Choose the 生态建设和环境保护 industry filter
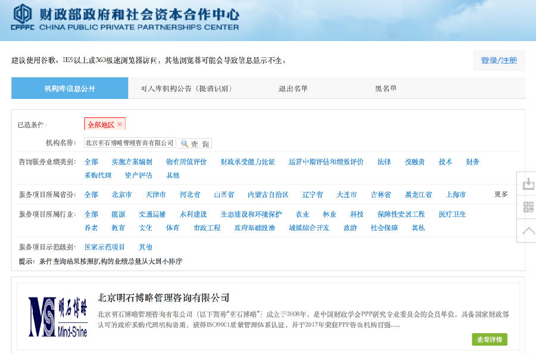Image resolution: width=536 pixels, height=354 pixels. 251,215
